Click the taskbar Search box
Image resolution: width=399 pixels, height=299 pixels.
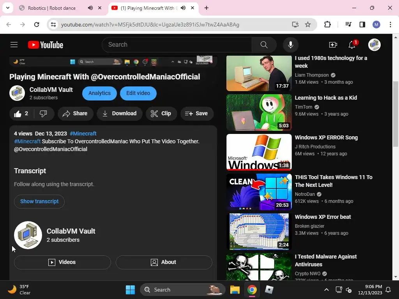[183, 290]
